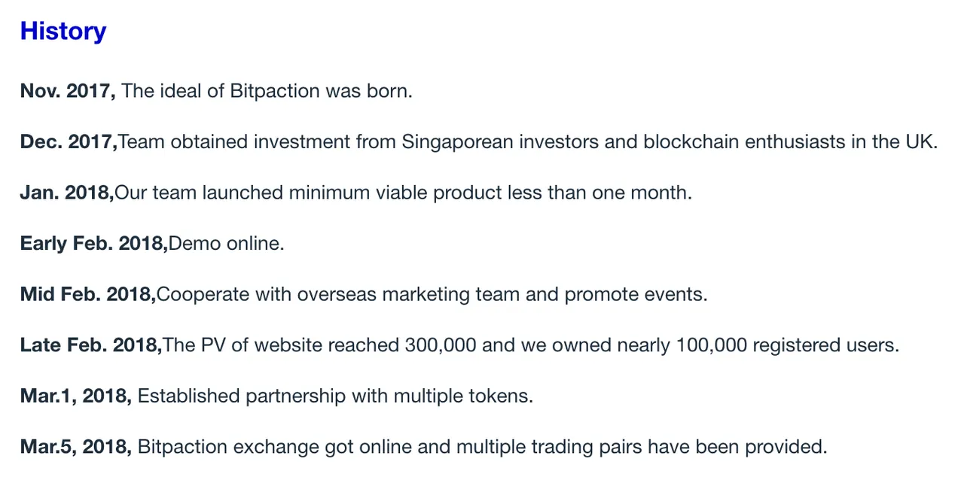Screen dimensions: 964x480
Task: Select the overseas marketing team sentence
Action: click(x=432, y=294)
